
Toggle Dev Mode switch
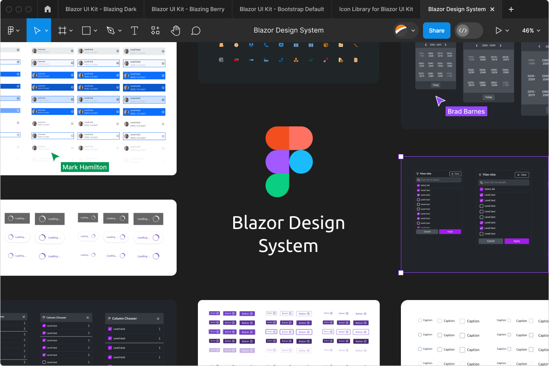(469, 31)
